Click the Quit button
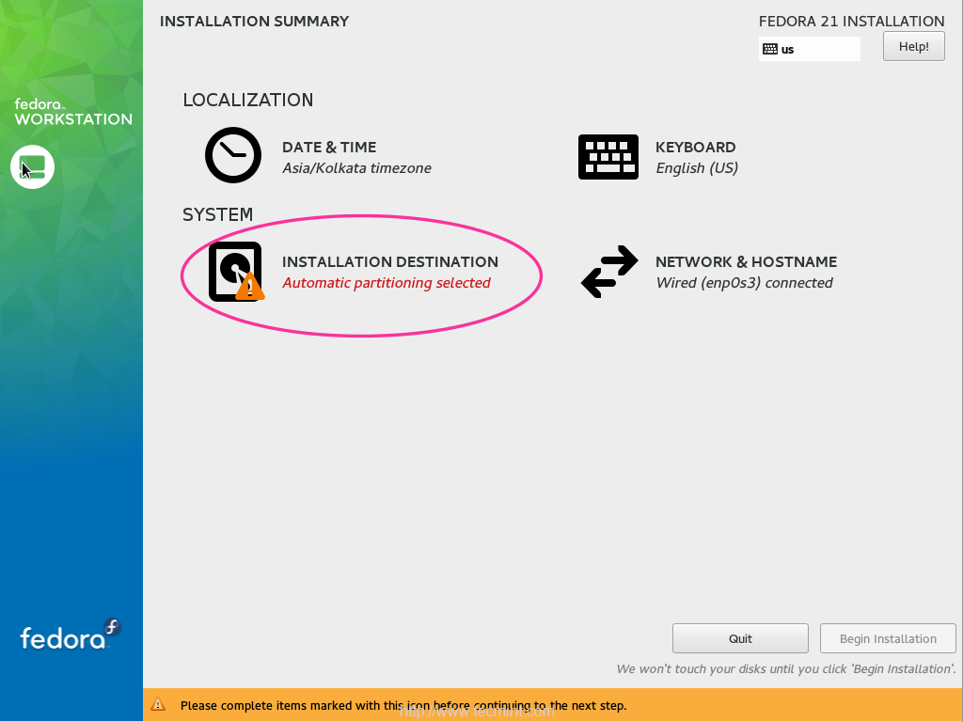Viewport: 963px width, 722px height. (x=740, y=638)
